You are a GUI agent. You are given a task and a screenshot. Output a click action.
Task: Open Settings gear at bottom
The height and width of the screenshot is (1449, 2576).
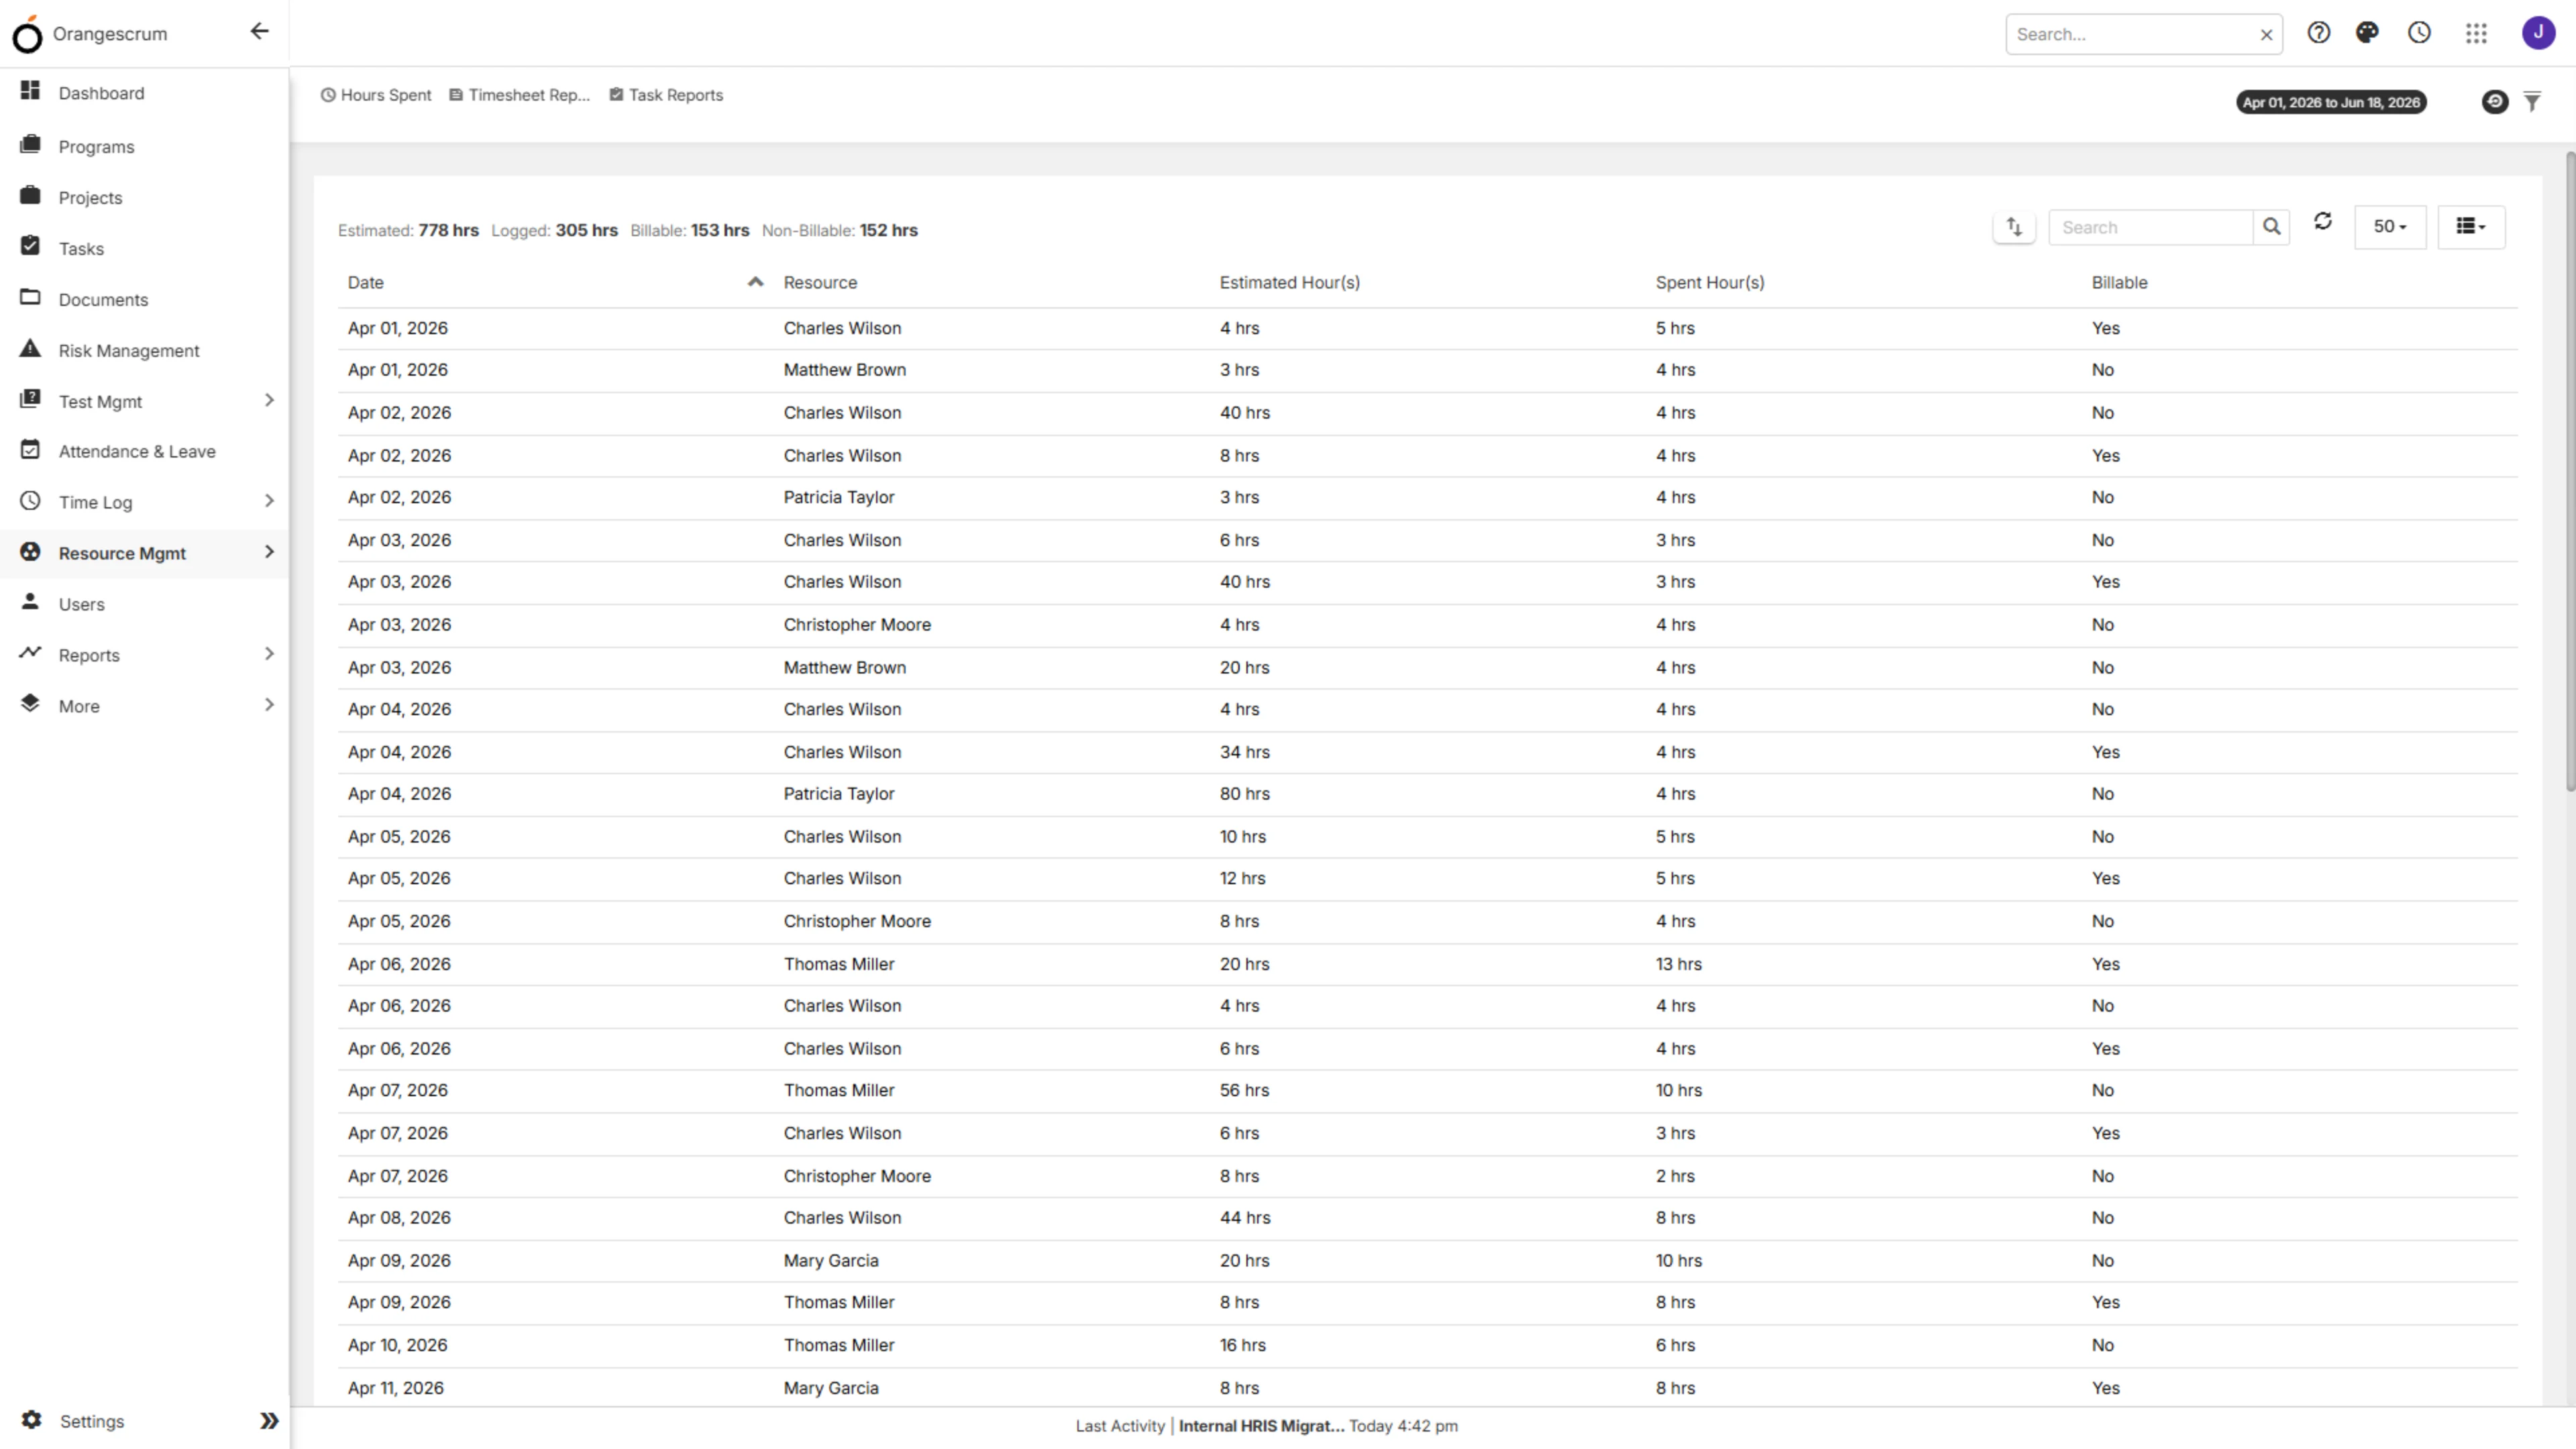point(31,1420)
